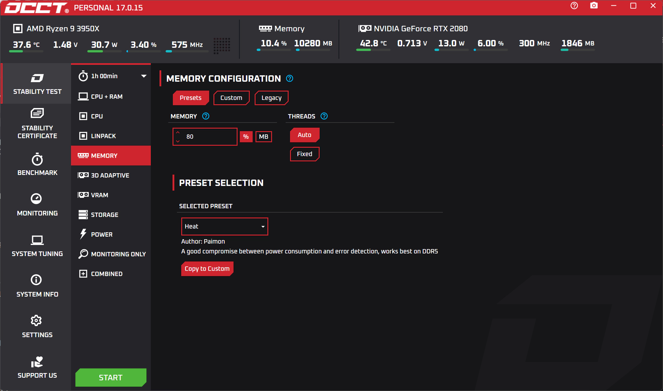Decrease memory value with down arrow

click(178, 141)
